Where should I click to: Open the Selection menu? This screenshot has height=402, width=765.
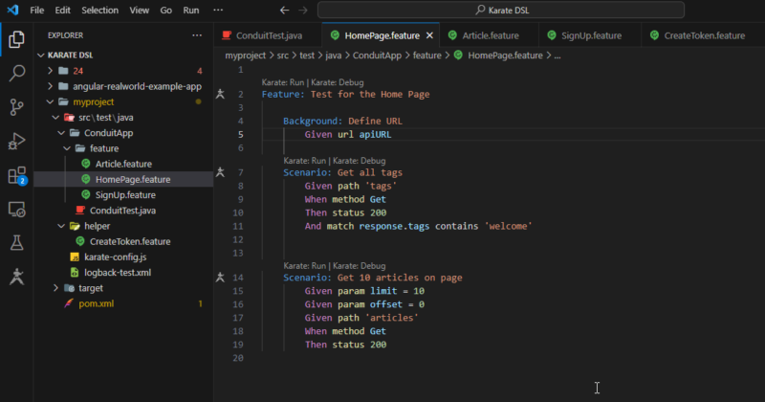(100, 10)
